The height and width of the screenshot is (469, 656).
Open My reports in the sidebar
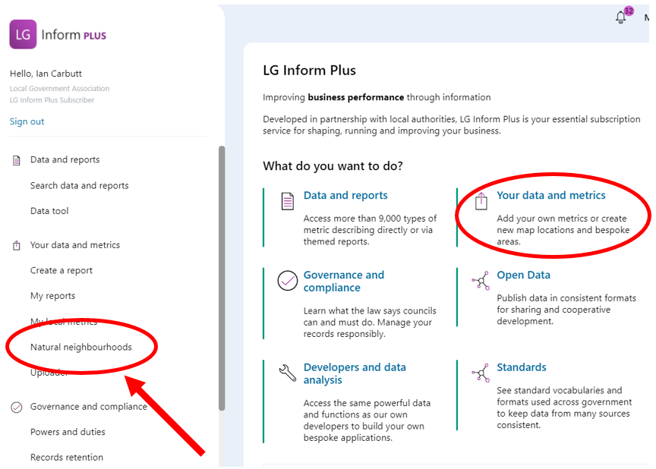click(52, 296)
